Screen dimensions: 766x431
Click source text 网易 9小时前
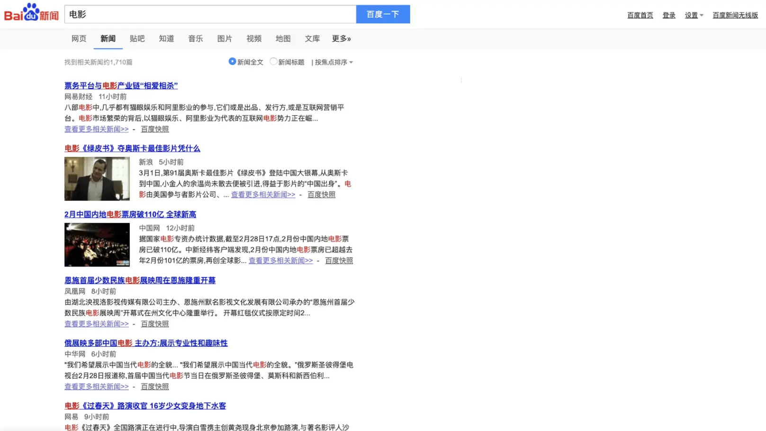tap(87, 417)
